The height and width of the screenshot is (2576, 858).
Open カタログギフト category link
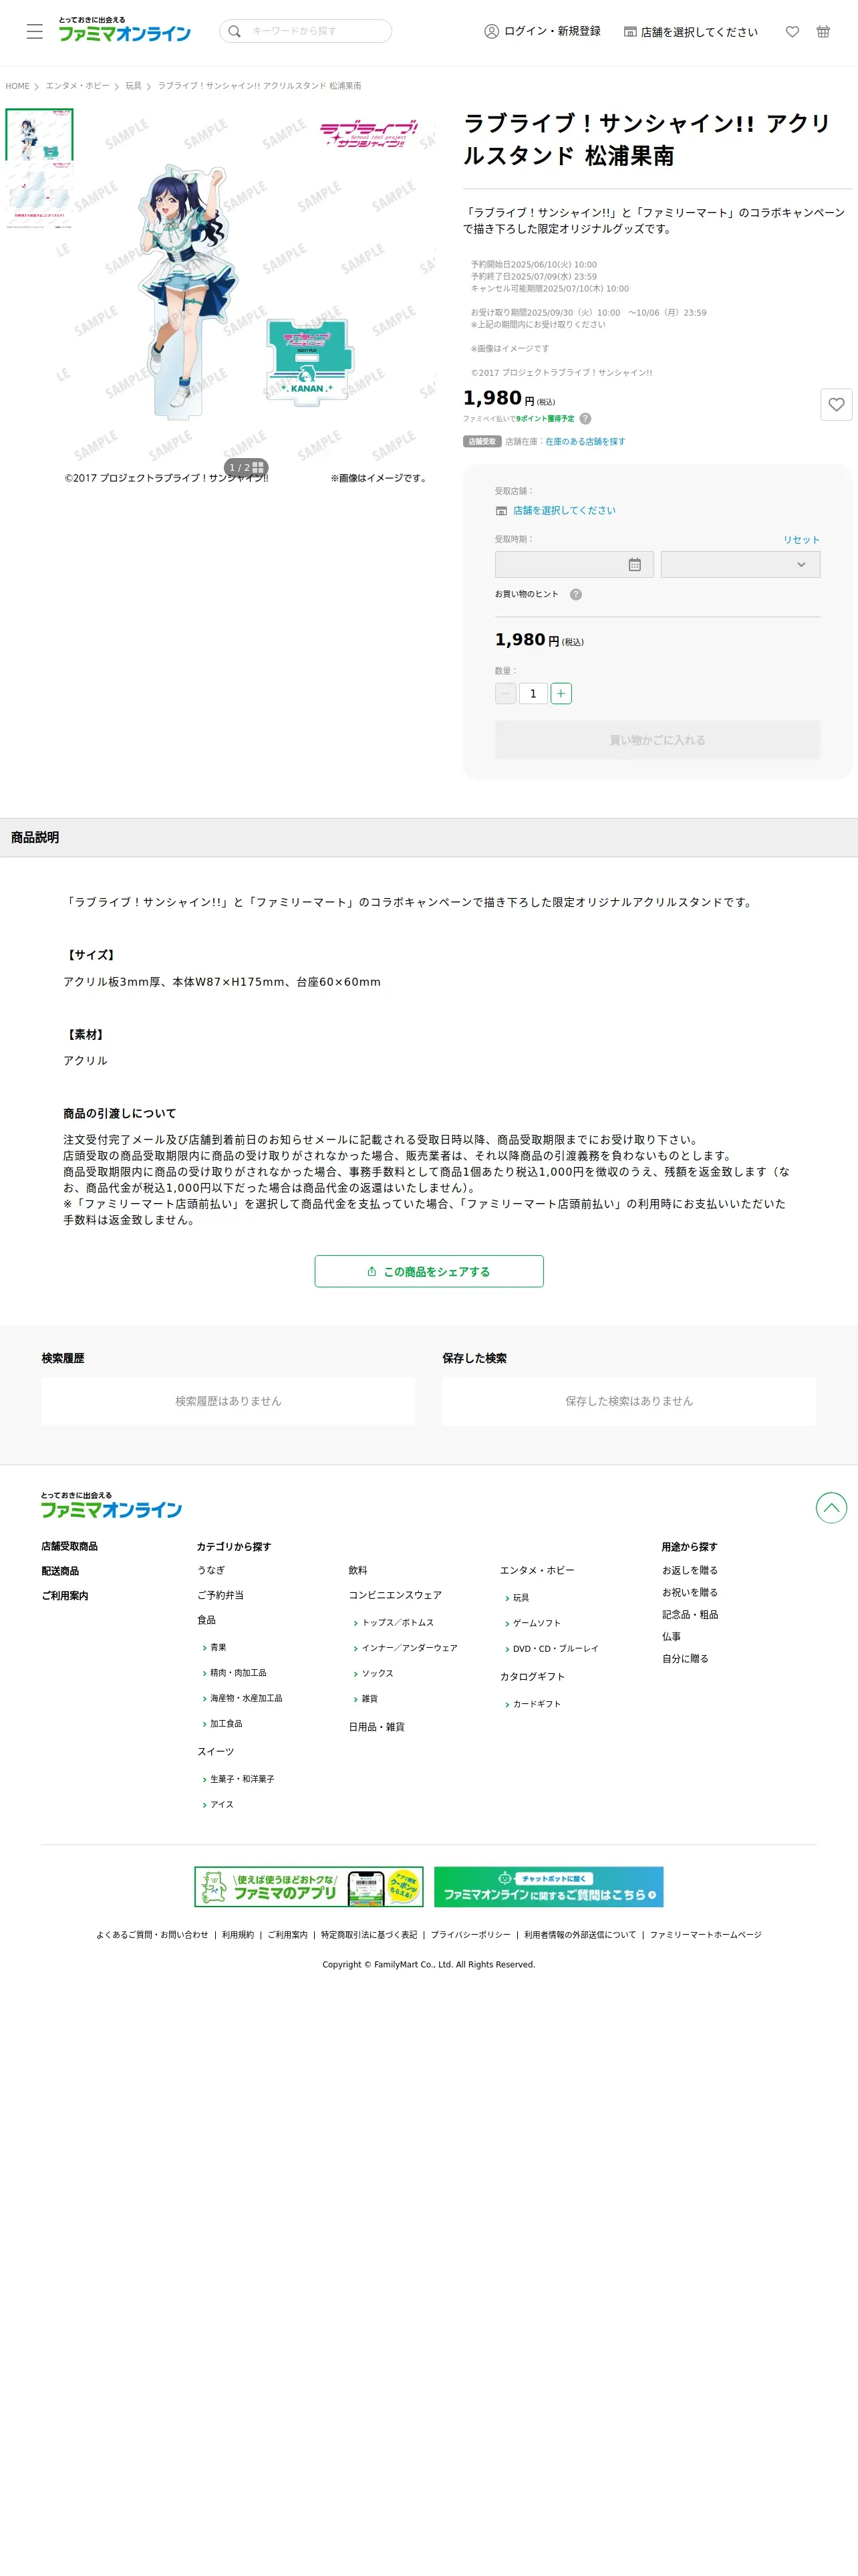[533, 1677]
